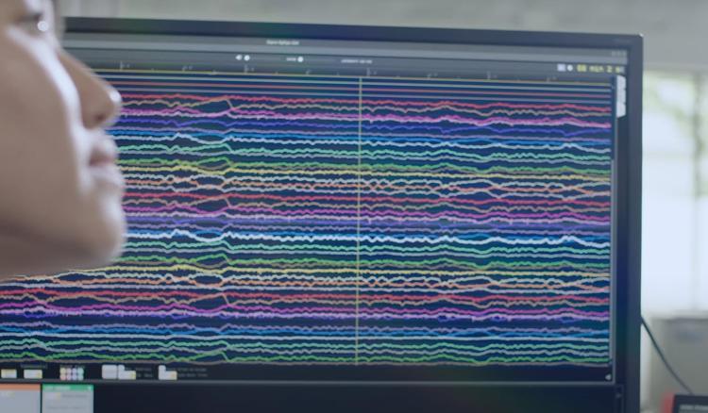Click the small yellow block beside the white block

click(126, 374)
